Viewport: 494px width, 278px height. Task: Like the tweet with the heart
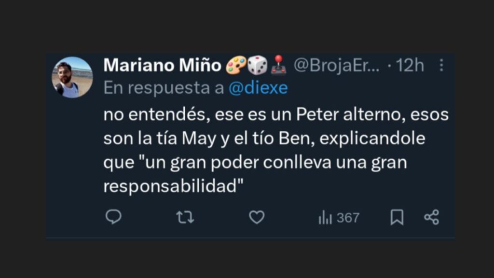coord(257,218)
